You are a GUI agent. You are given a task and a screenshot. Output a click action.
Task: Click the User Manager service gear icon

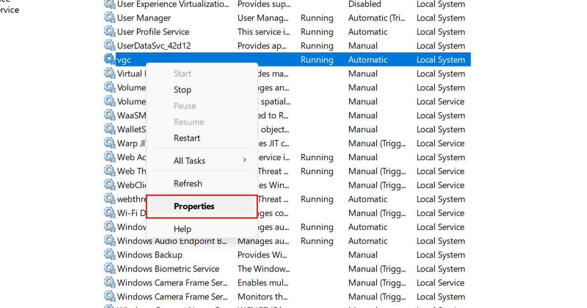click(x=109, y=18)
